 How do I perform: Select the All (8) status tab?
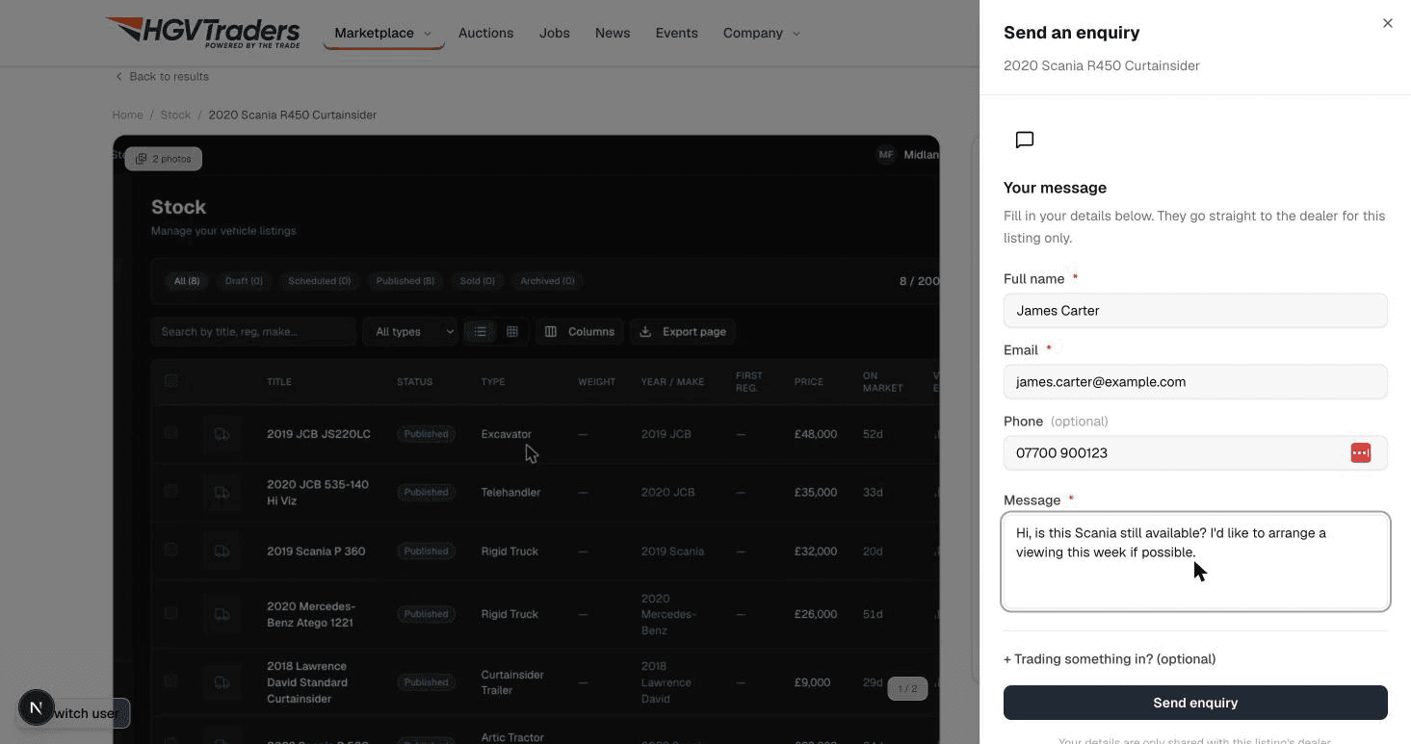187,281
